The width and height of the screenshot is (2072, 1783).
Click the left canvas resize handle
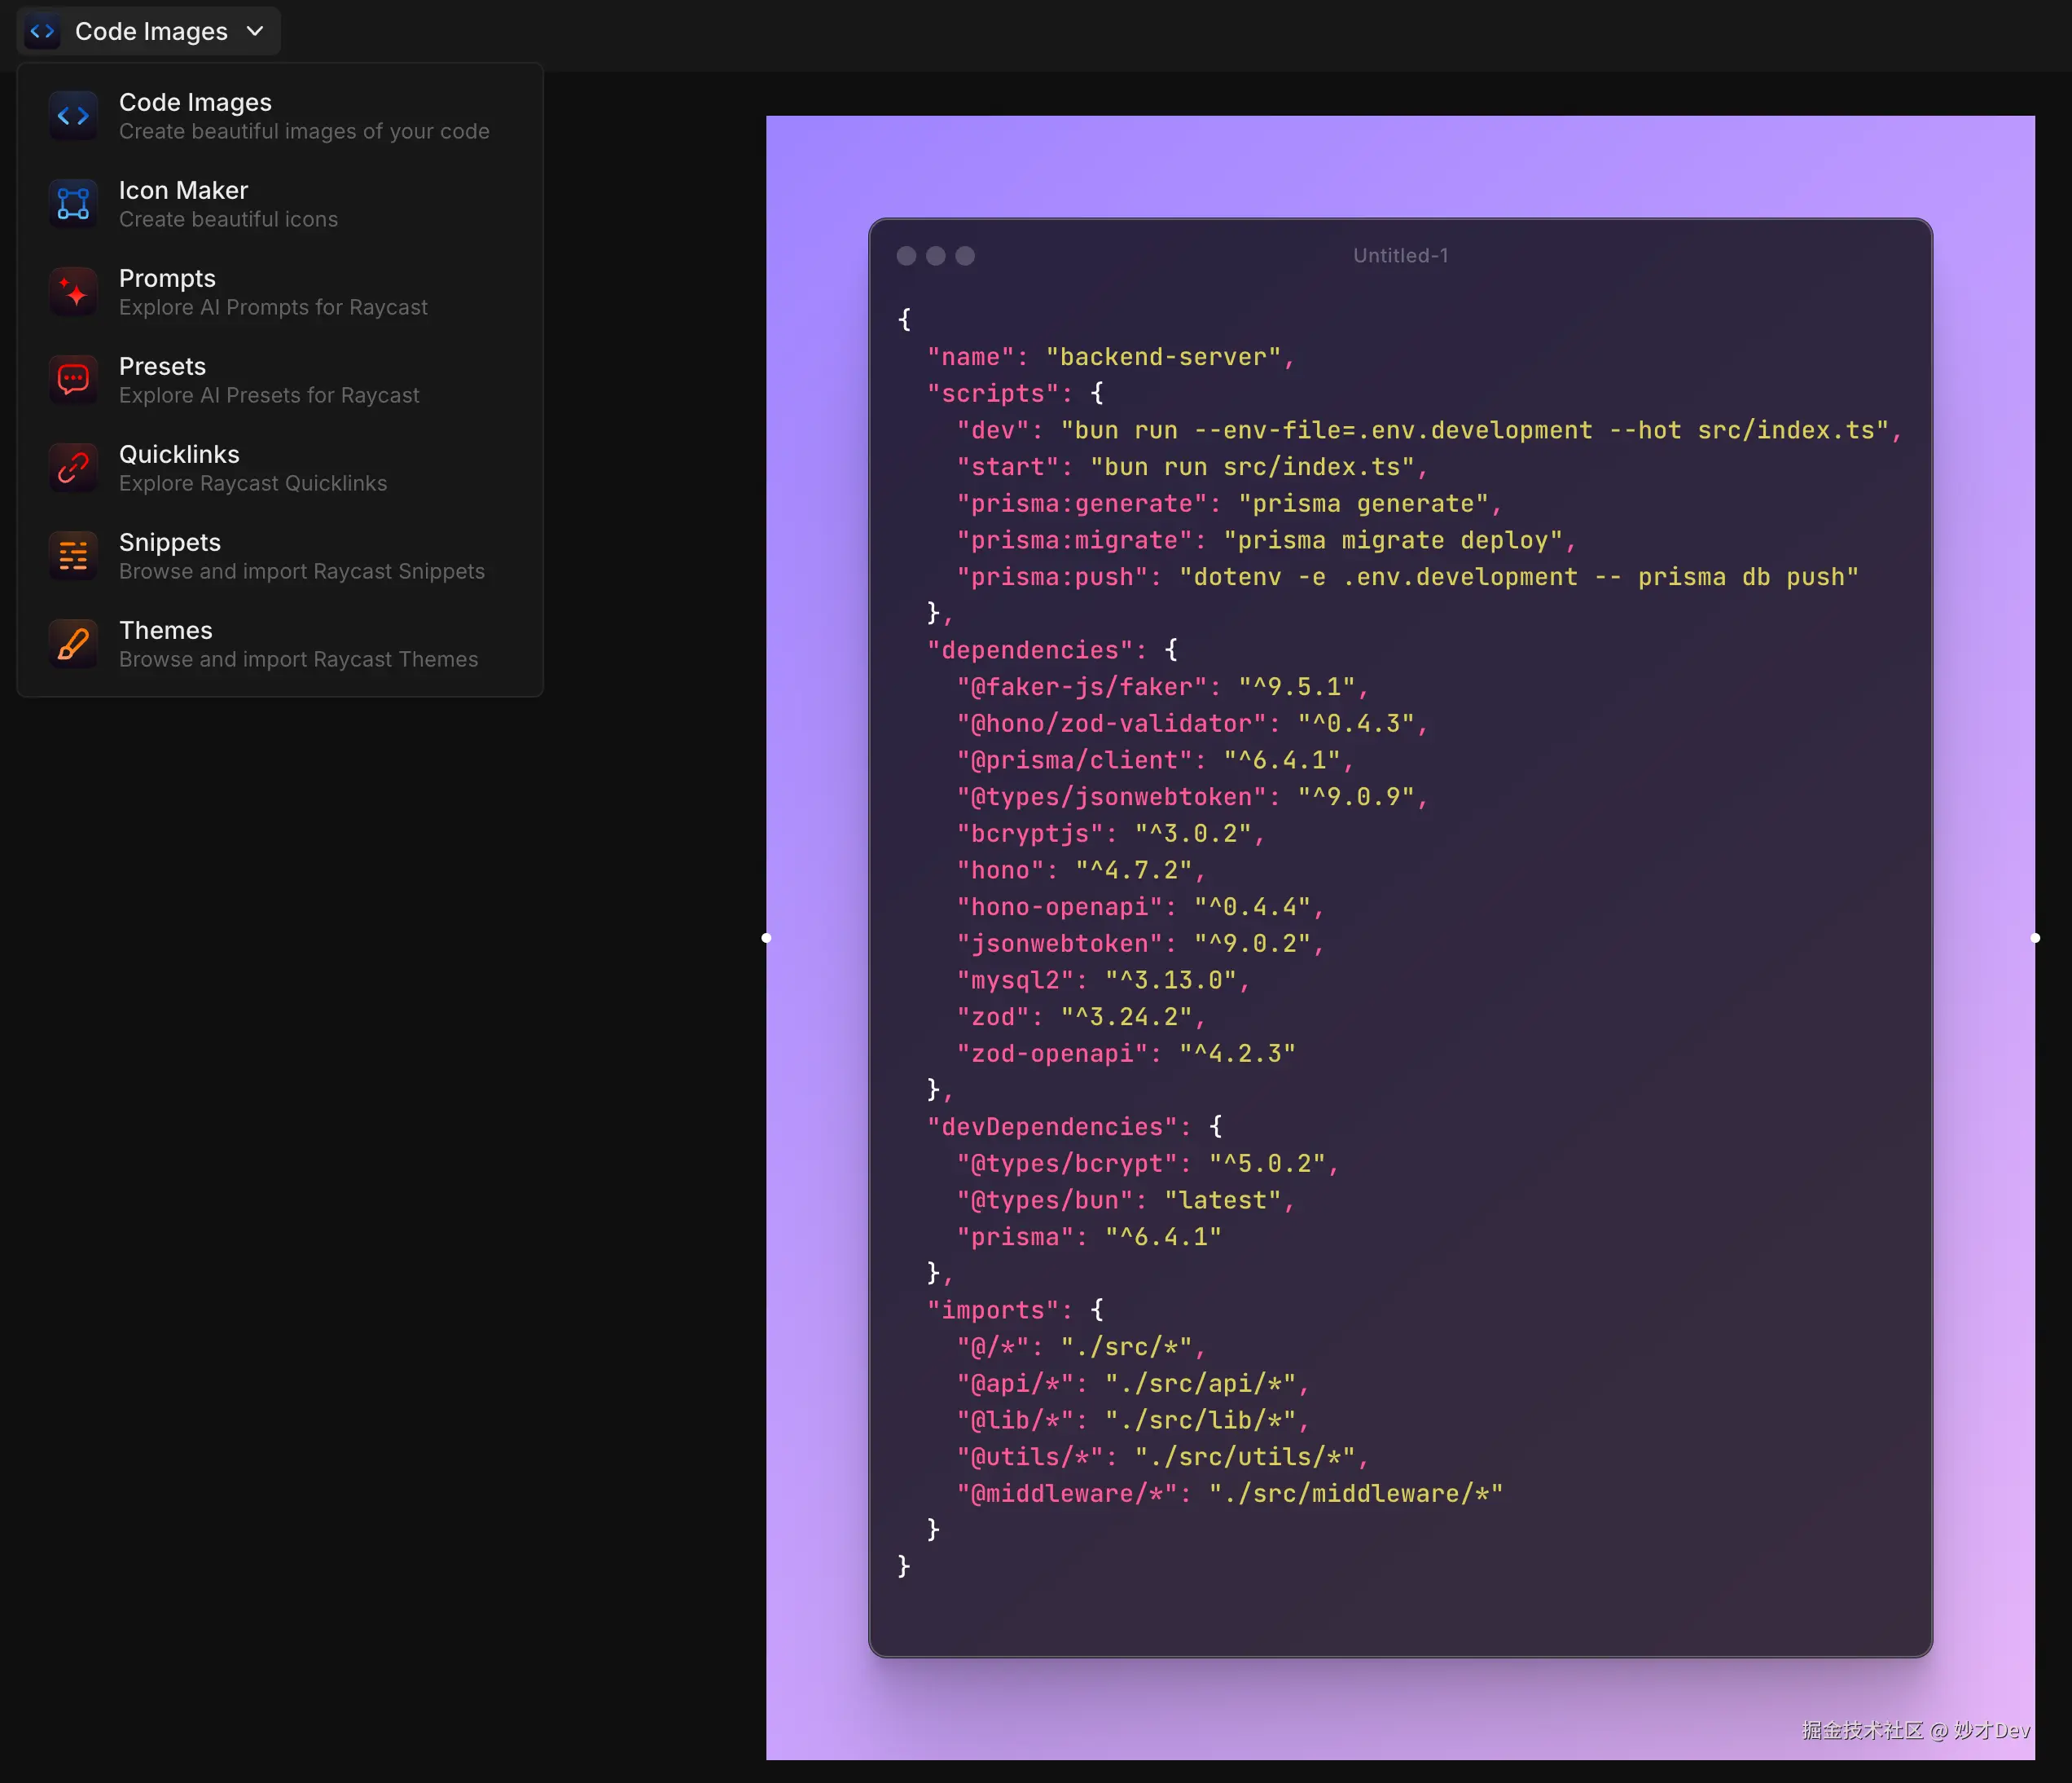tap(766, 937)
